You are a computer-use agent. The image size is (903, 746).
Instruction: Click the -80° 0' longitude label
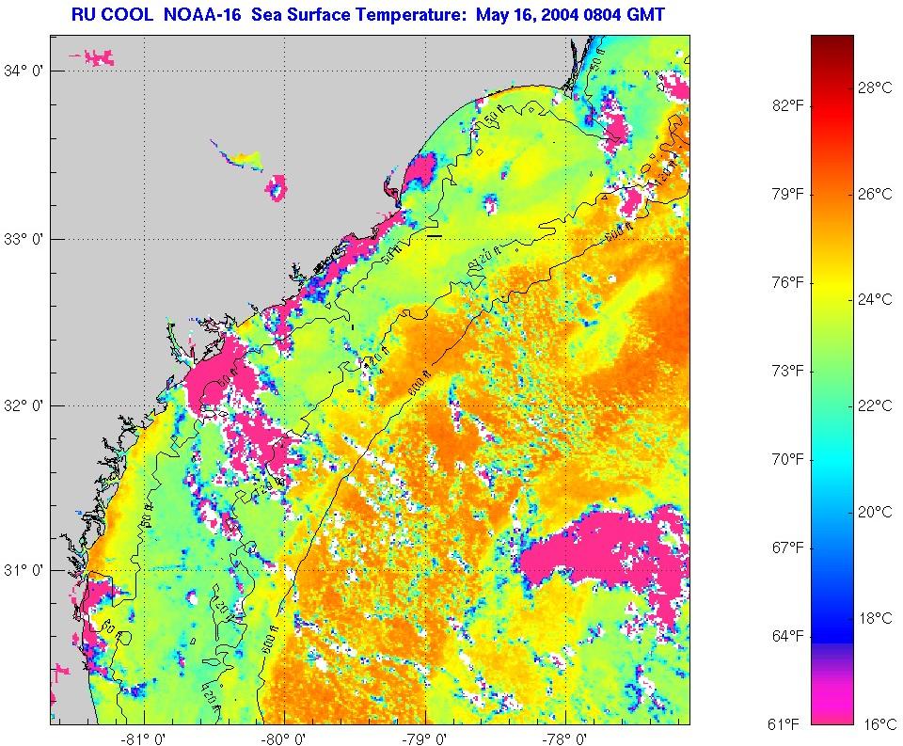coord(284,738)
